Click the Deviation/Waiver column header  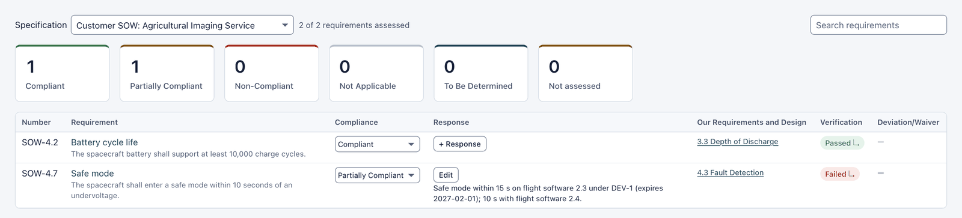point(908,123)
